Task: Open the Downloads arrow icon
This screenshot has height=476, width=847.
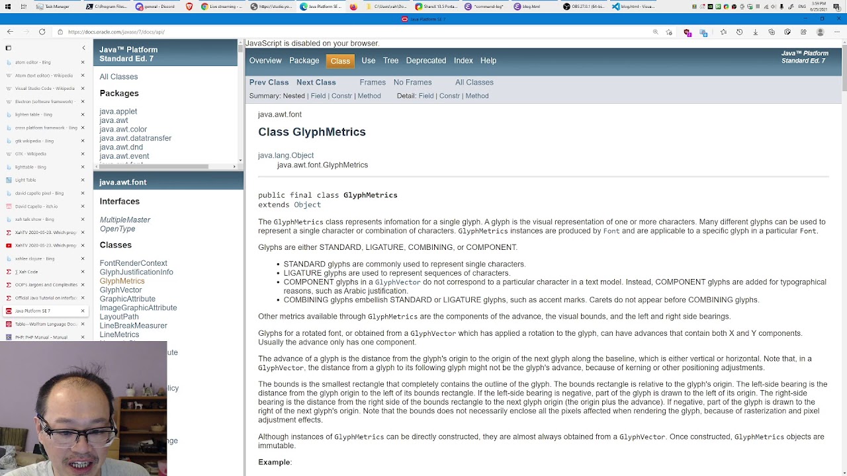Action: pyautogui.click(x=755, y=32)
